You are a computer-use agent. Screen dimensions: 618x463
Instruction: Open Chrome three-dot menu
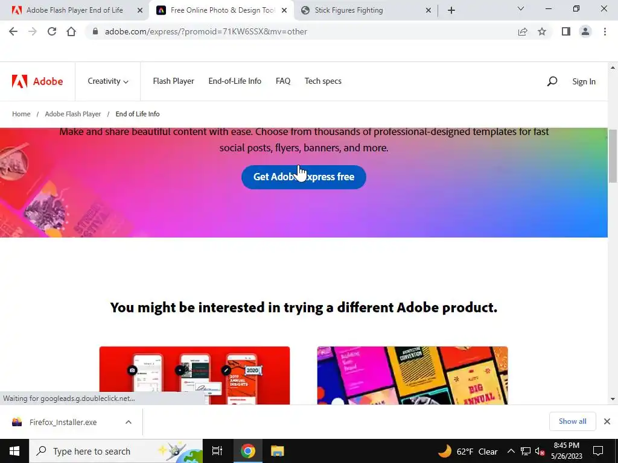pos(605,31)
